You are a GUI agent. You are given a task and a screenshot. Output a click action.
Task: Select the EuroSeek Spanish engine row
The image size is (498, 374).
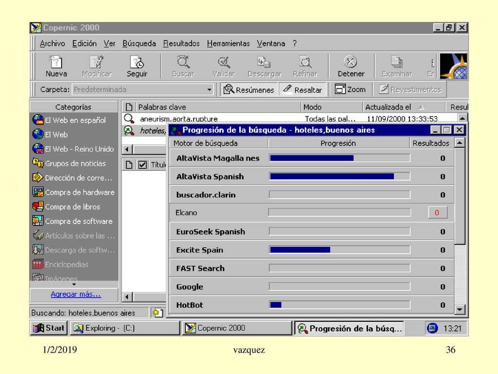pos(312,231)
